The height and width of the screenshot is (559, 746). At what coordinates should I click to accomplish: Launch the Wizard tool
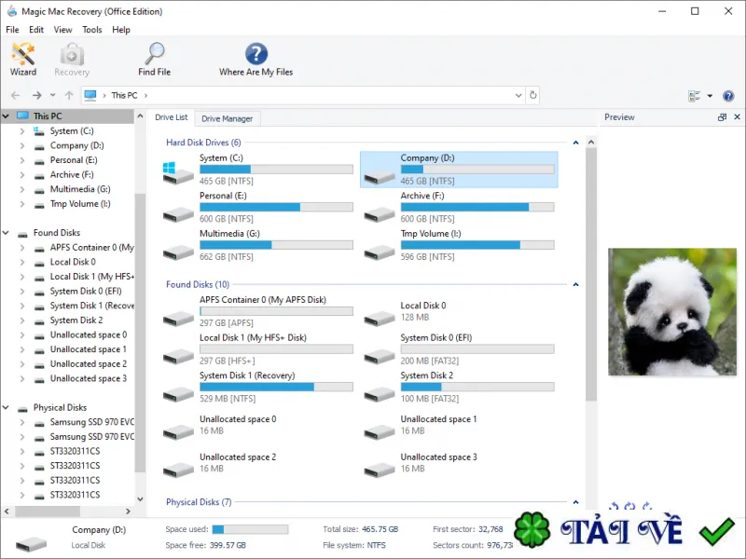[x=22, y=59]
